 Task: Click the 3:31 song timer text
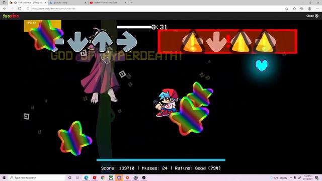[159, 27]
